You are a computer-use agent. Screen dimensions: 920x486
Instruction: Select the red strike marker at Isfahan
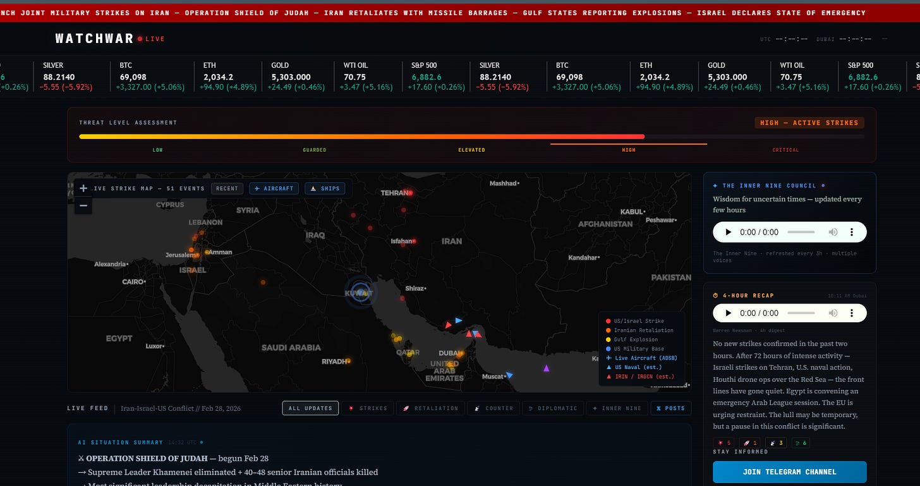[x=414, y=241]
